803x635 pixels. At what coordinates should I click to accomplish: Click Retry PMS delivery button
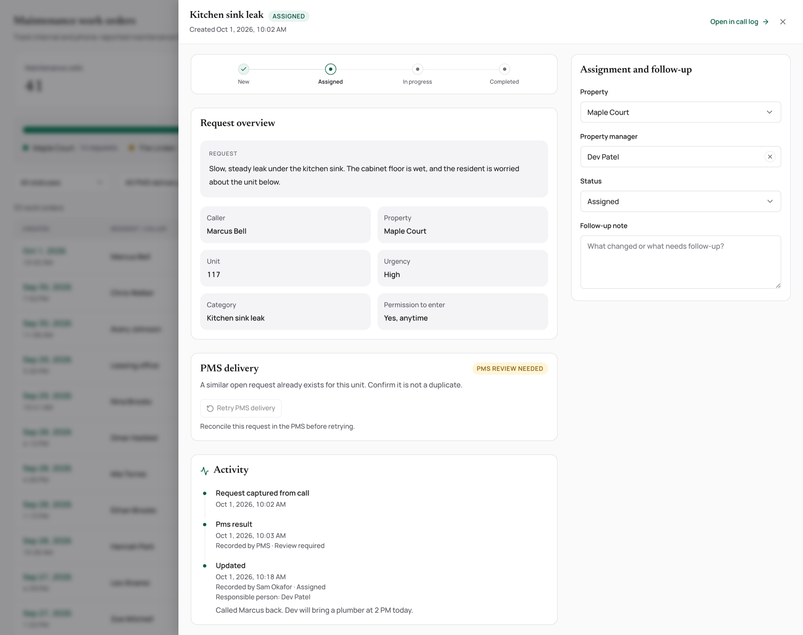[241, 408]
